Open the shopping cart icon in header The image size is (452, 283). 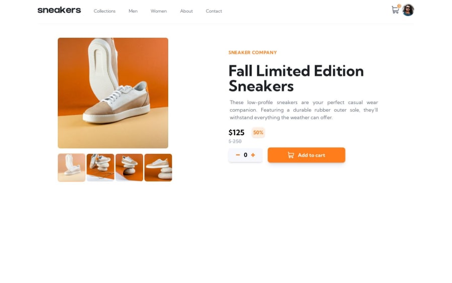[x=395, y=10]
